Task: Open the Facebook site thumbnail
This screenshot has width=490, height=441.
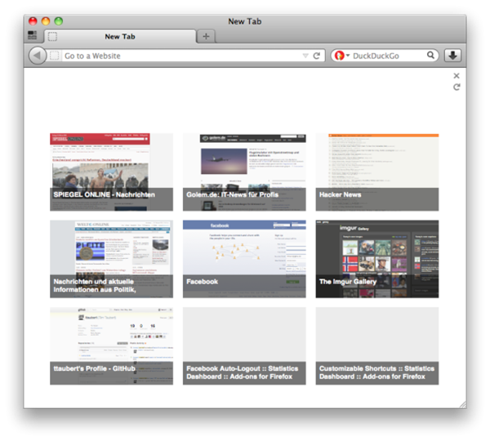Action: click(x=244, y=259)
